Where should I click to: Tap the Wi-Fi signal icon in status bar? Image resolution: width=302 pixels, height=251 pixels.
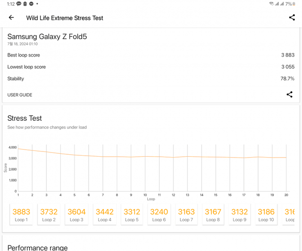[271, 4]
